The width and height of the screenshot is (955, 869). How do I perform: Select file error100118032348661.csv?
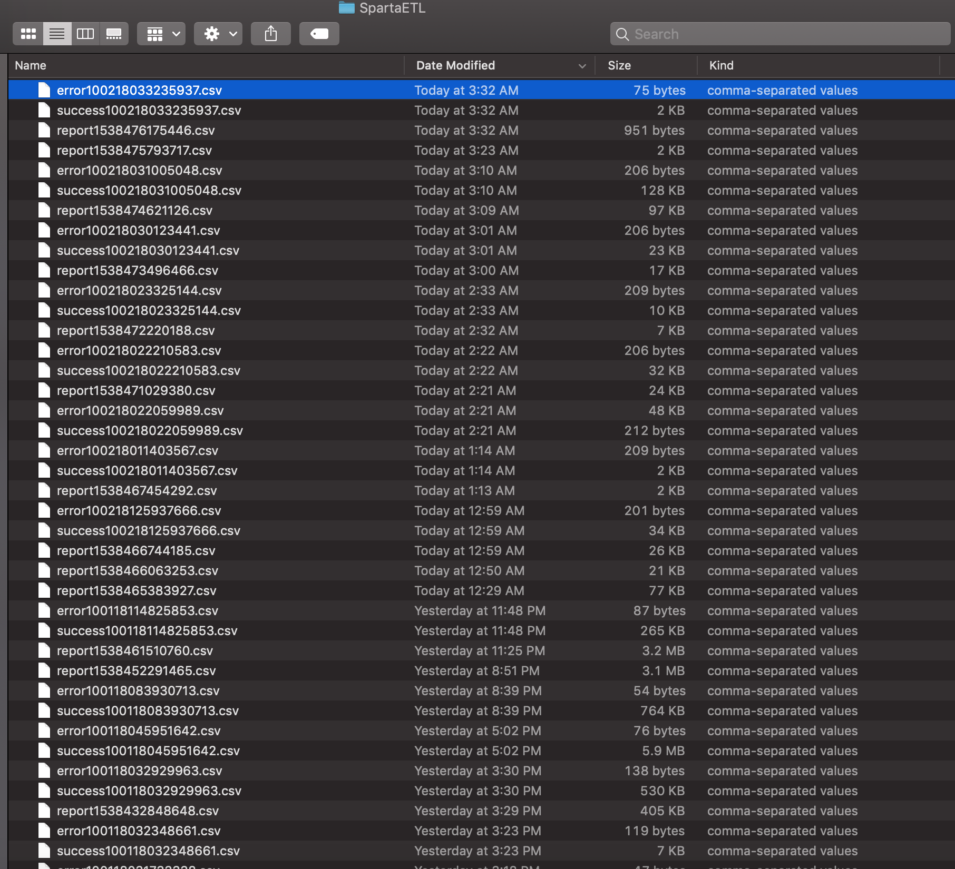(482, 831)
